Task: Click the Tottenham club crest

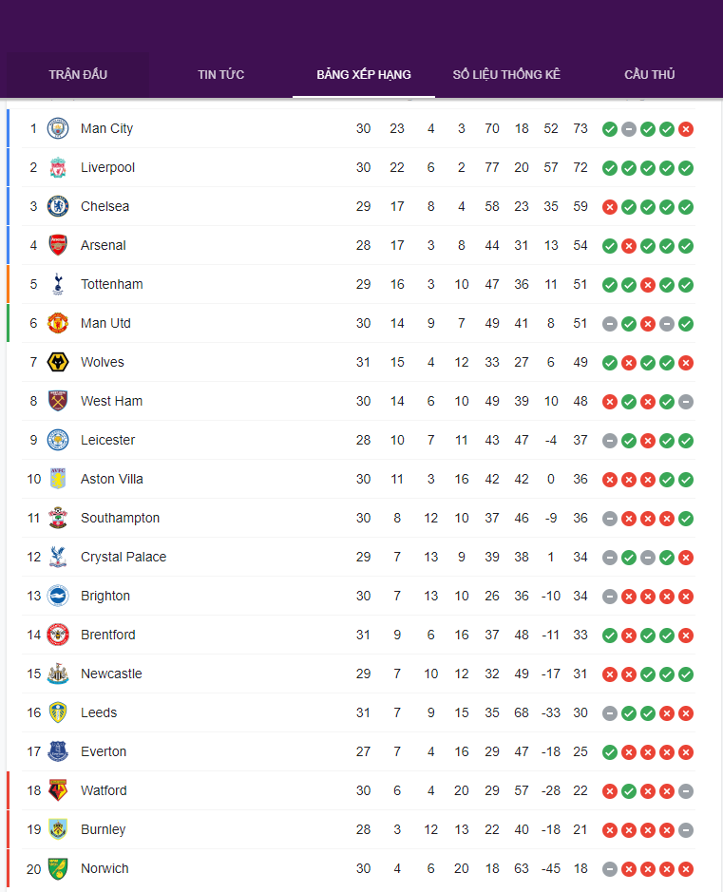Action: coord(58,284)
